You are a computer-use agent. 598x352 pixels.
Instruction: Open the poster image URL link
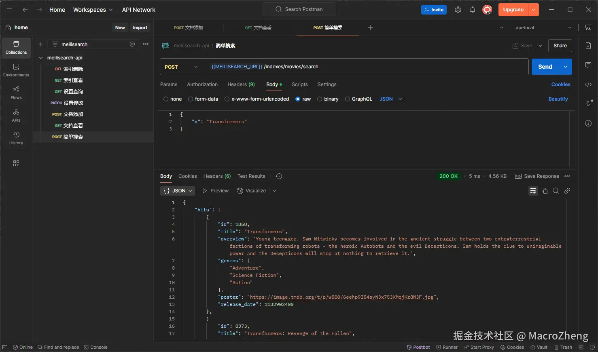pos(342,297)
